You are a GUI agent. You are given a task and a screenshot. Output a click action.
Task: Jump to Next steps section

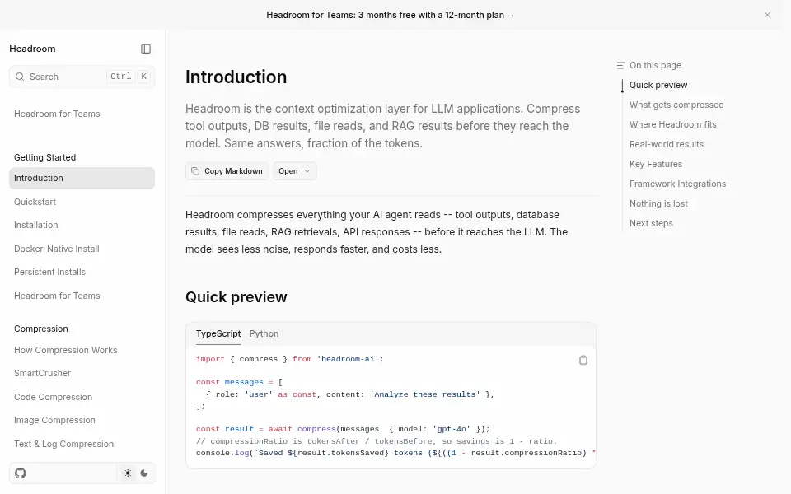651,223
